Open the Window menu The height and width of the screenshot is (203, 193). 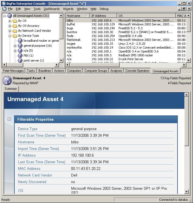(82, 9)
